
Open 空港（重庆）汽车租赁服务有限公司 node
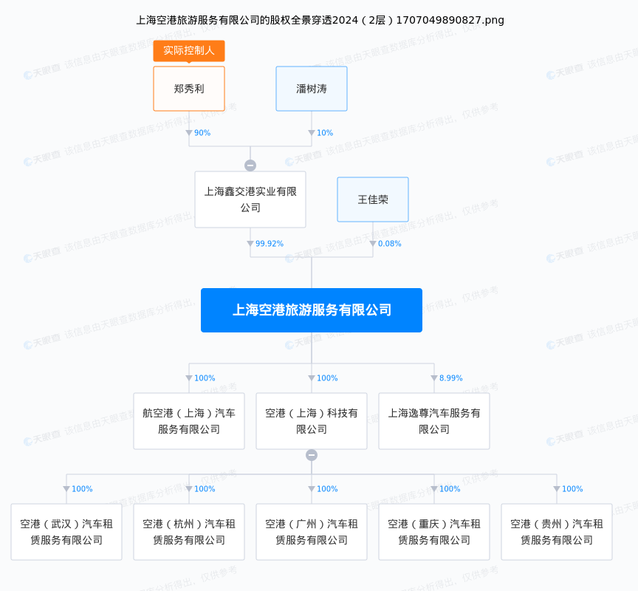434,532
